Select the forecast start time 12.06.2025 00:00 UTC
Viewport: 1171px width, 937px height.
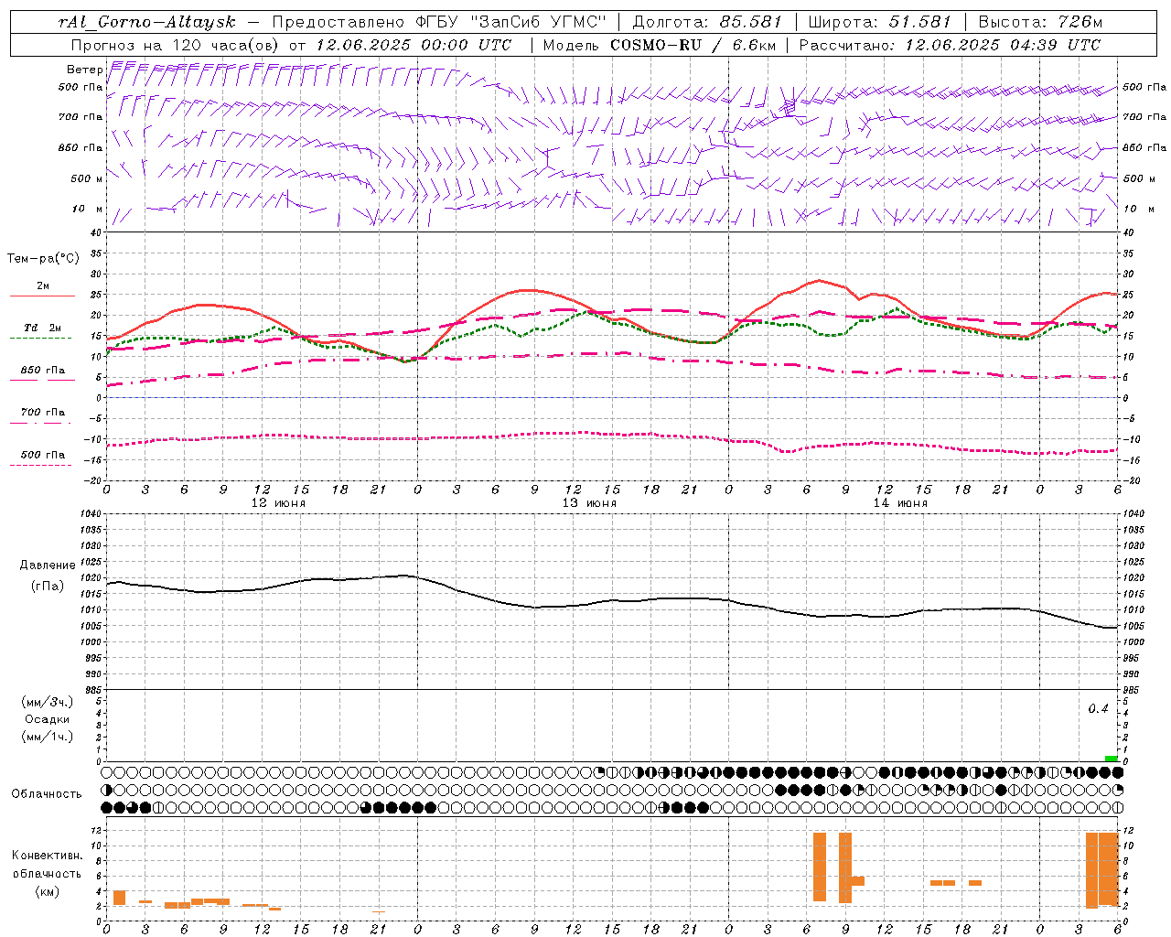(x=414, y=45)
